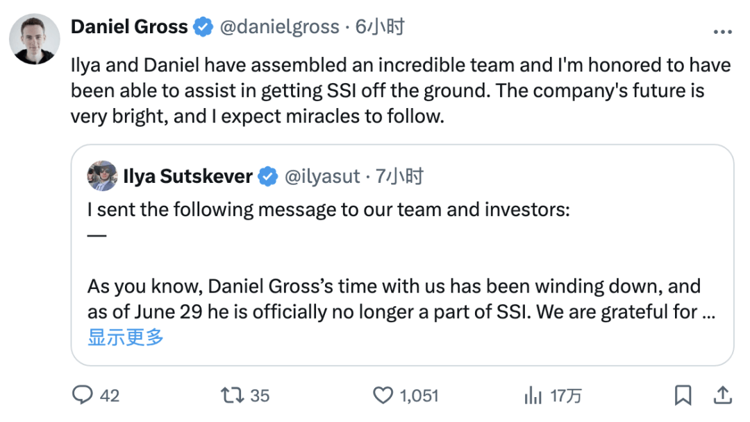Click the @ilyasut handle
The image size is (750, 422).
[322, 176]
